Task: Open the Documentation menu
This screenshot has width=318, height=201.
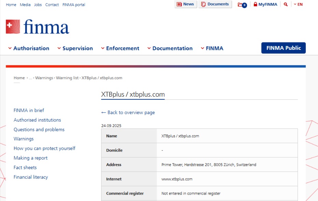Action: pyautogui.click(x=170, y=48)
